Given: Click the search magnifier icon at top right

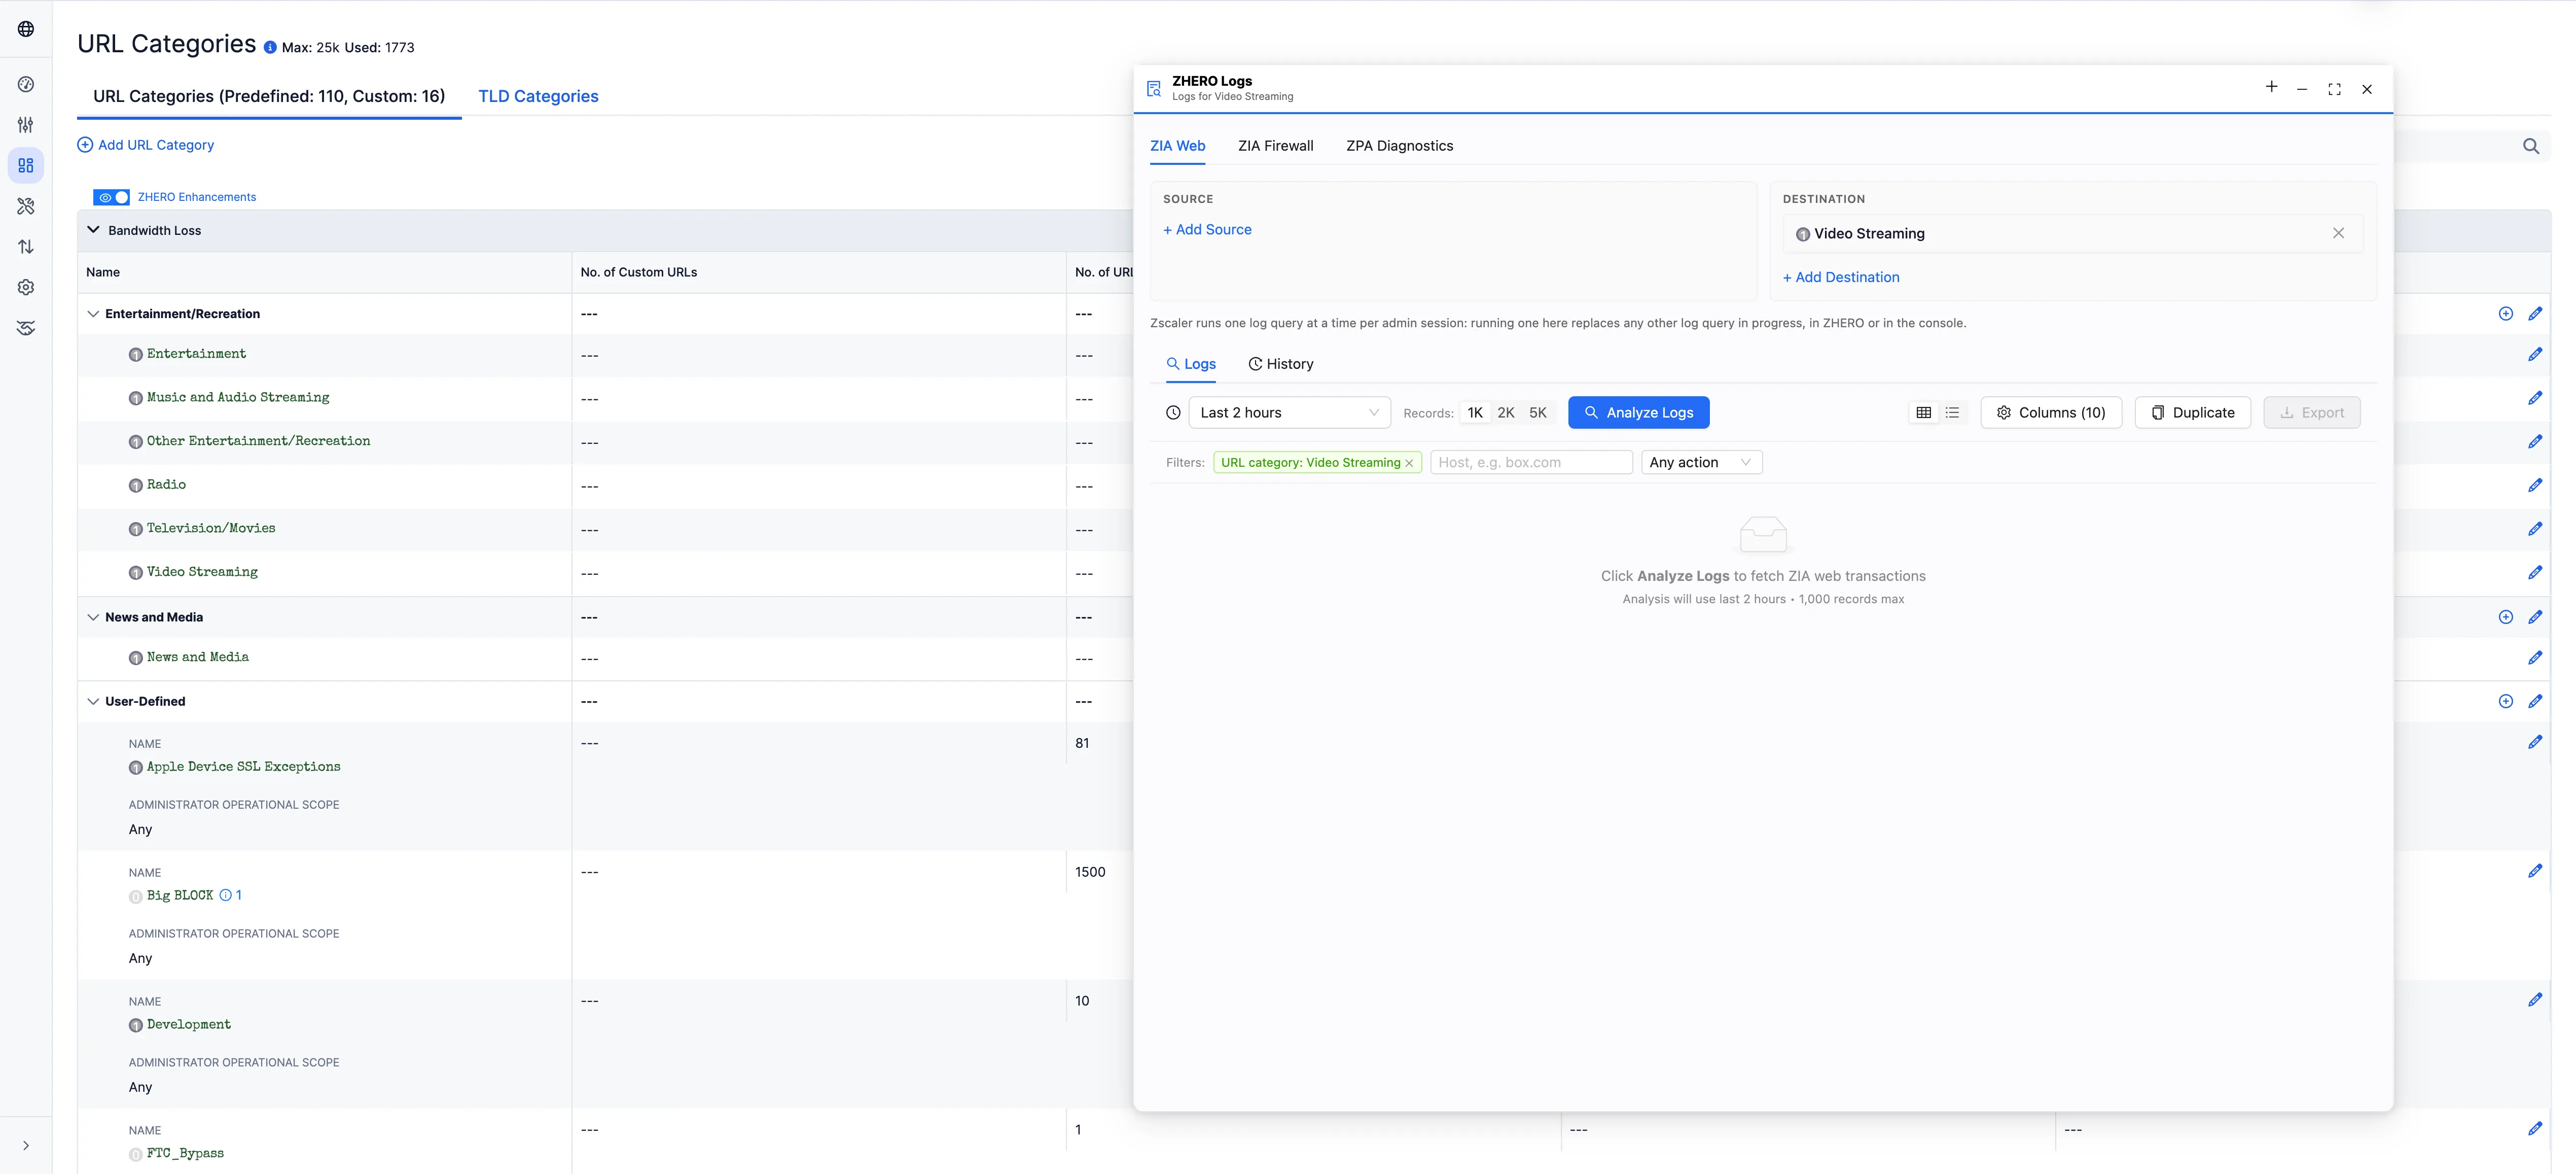Looking at the screenshot, I should pyautogui.click(x=2531, y=146).
